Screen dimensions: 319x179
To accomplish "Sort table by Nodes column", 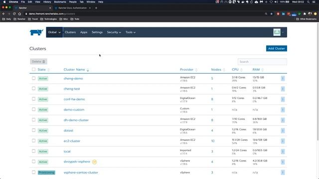I will pos(218,70).
